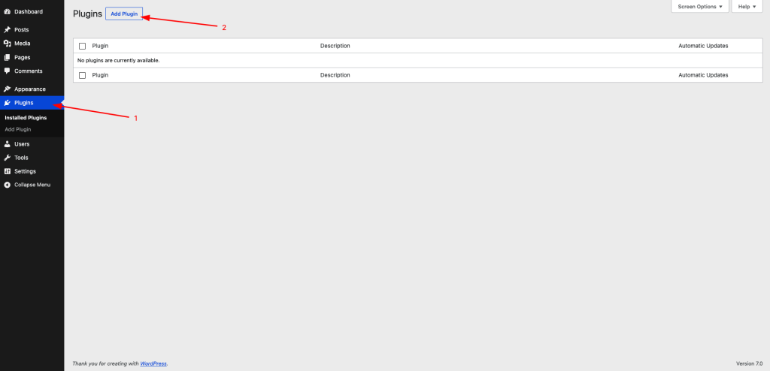
Task: Click the Settings sliders icon
Action: click(x=7, y=171)
